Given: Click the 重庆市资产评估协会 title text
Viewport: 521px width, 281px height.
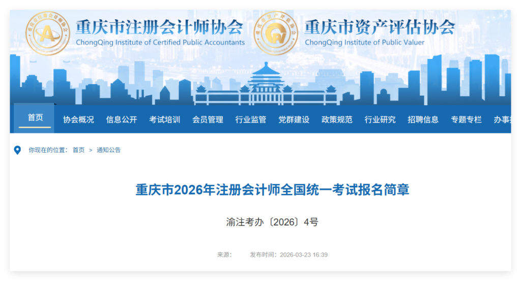Looking at the screenshot, I should (380, 27).
